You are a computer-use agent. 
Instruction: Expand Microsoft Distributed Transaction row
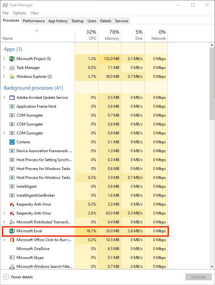(4, 222)
